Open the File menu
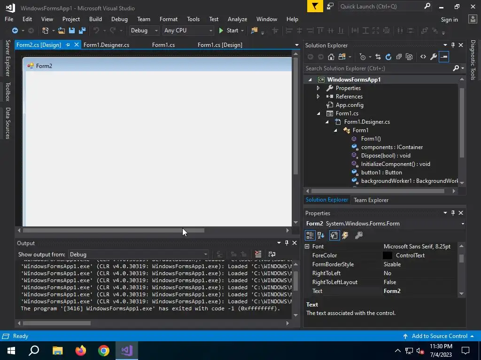 [x=9, y=19]
